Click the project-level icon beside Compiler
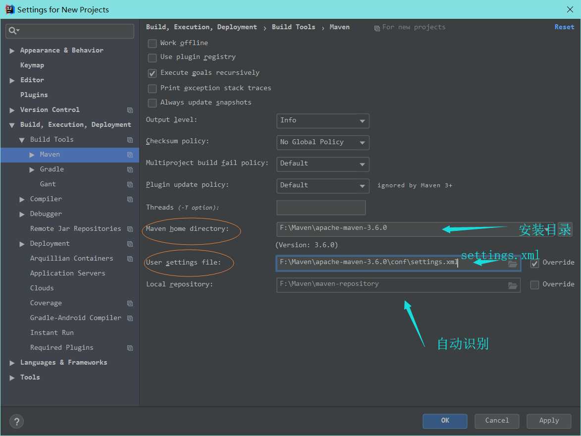The width and height of the screenshot is (581, 436). coord(130,199)
